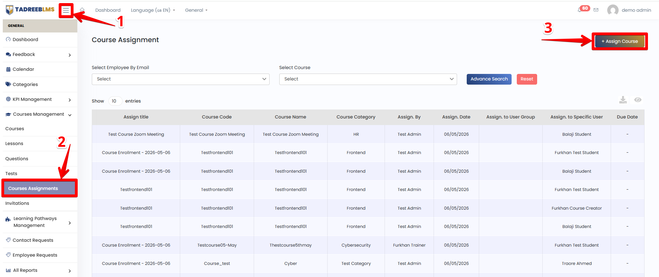Collapse the Courses Management chevron
659x277 pixels.
point(70,115)
